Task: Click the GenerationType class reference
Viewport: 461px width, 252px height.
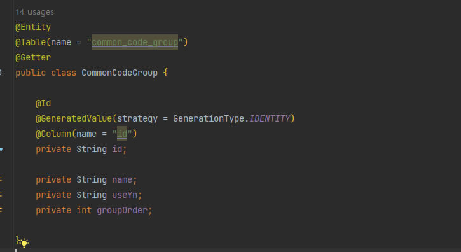Action: point(209,118)
